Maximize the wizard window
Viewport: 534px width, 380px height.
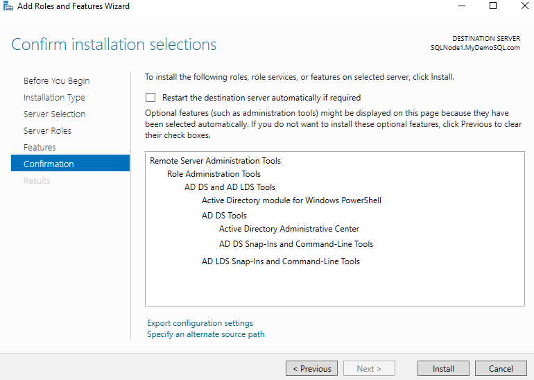tap(493, 6)
